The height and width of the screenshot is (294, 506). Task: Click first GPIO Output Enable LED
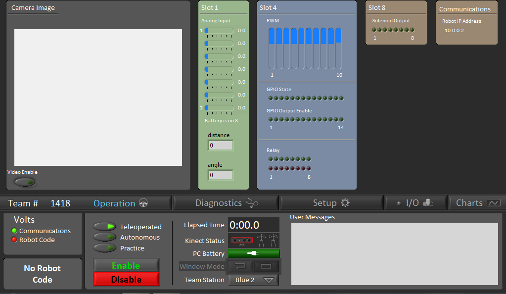(x=271, y=120)
